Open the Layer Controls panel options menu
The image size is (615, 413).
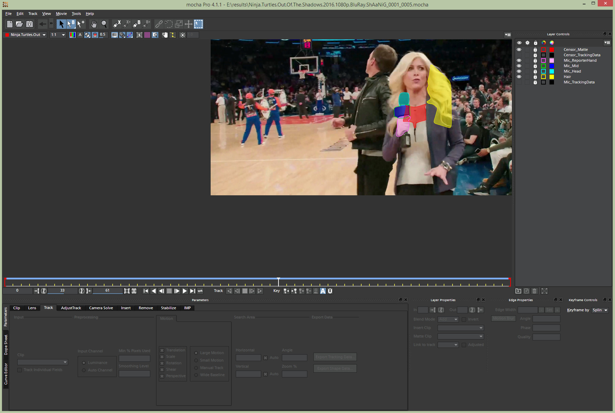(x=607, y=43)
